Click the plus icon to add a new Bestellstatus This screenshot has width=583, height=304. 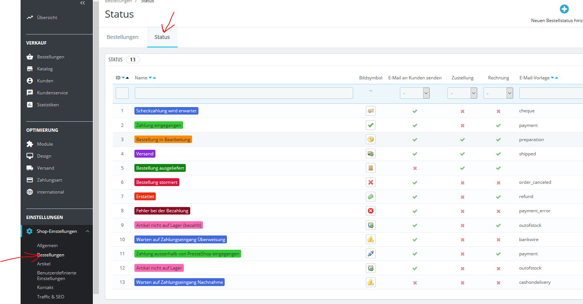point(564,9)
